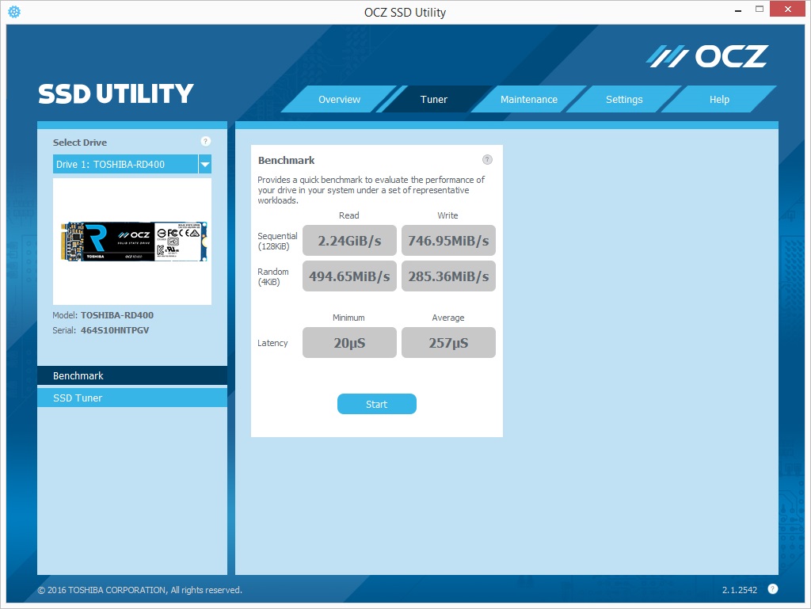Image resolution: width=811 pixels, height=609 pixels.
Task: Open the Select Drive help icon
Action: click(205, 141)
